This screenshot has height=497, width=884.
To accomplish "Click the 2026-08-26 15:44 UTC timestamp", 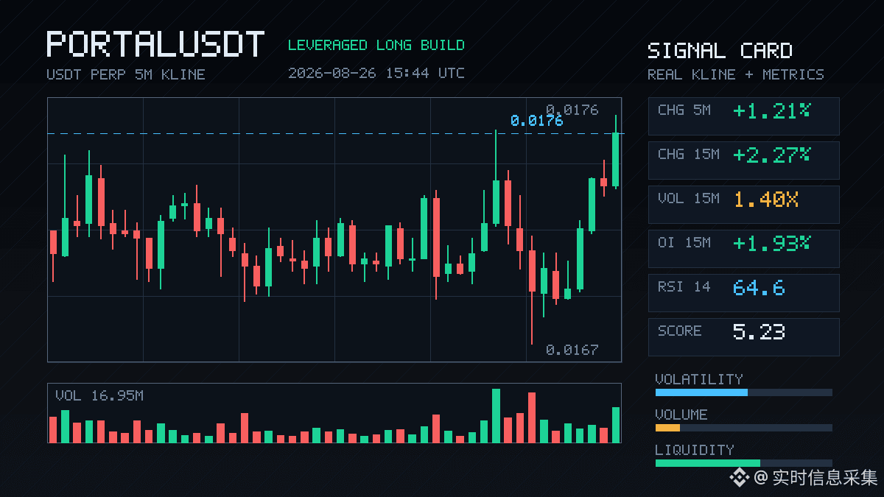I will pos(376,73).
